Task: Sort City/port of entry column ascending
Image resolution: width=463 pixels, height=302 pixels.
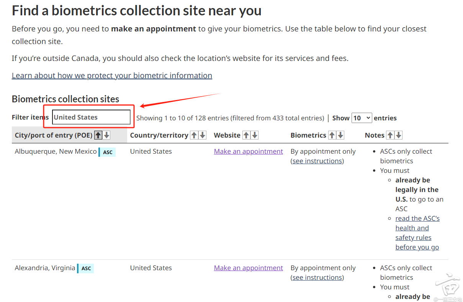Action: [98, 135]
